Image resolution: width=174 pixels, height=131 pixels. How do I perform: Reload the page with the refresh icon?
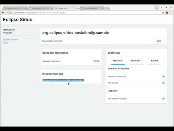point(11,13)
